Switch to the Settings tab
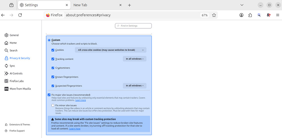This screenshot has width=282, height=138. click(44, 5)
